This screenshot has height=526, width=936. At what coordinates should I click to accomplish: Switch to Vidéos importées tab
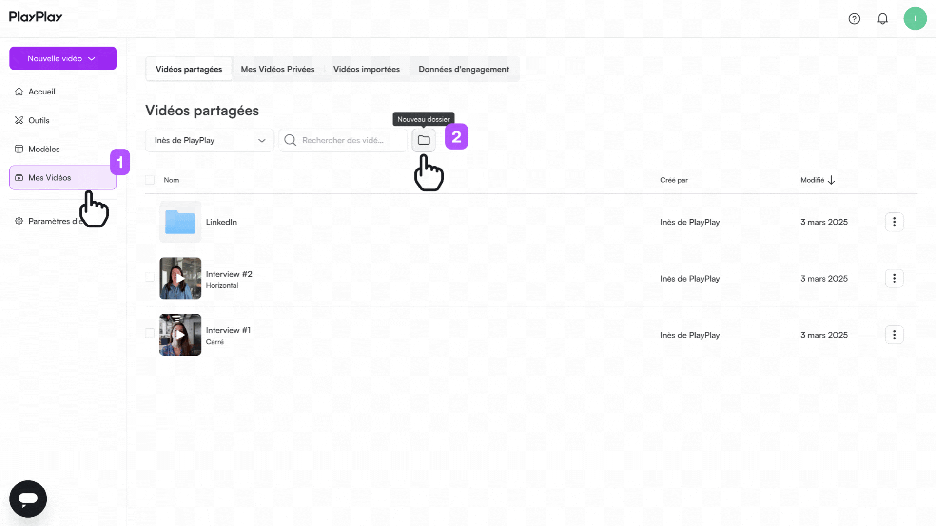[x=366, y=69]
